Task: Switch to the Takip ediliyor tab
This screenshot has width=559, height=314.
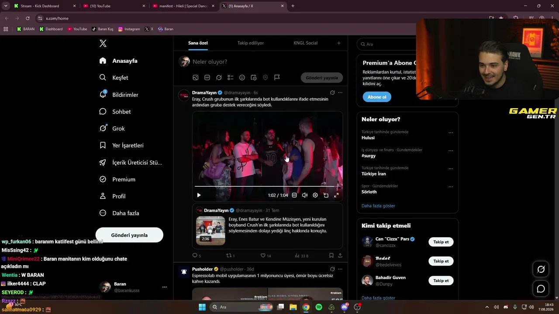Action: [251, 43]
